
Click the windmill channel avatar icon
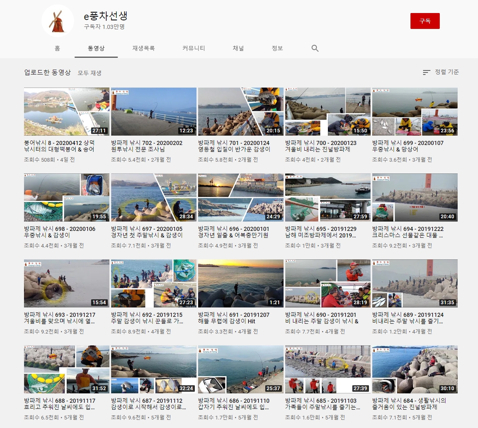(x=57, y=21)
